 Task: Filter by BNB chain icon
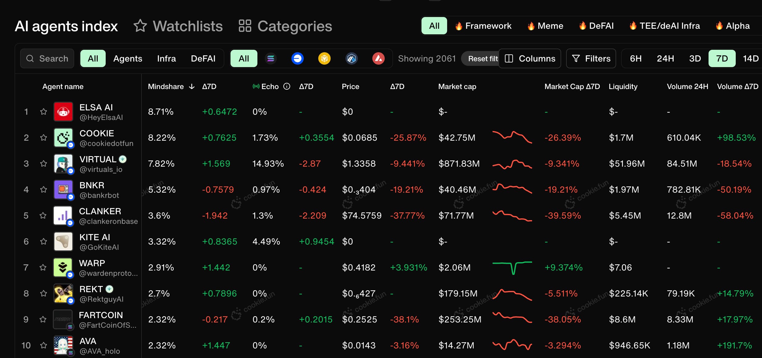[x=324, y=58]
